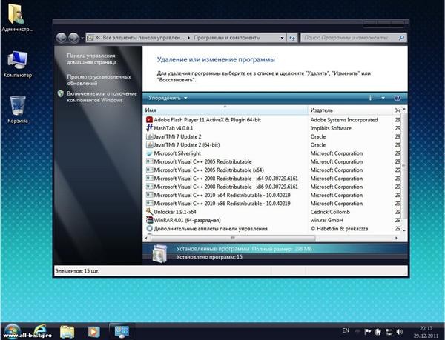Click win.rar GmbH publisher cell
This screenshot has width=445, height=340.
pos(327,220)
